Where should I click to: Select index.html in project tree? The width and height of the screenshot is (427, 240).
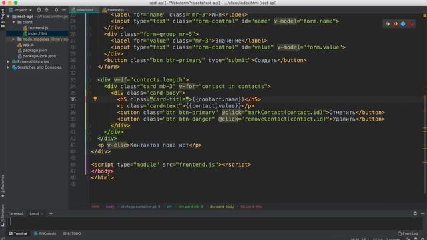37,33
